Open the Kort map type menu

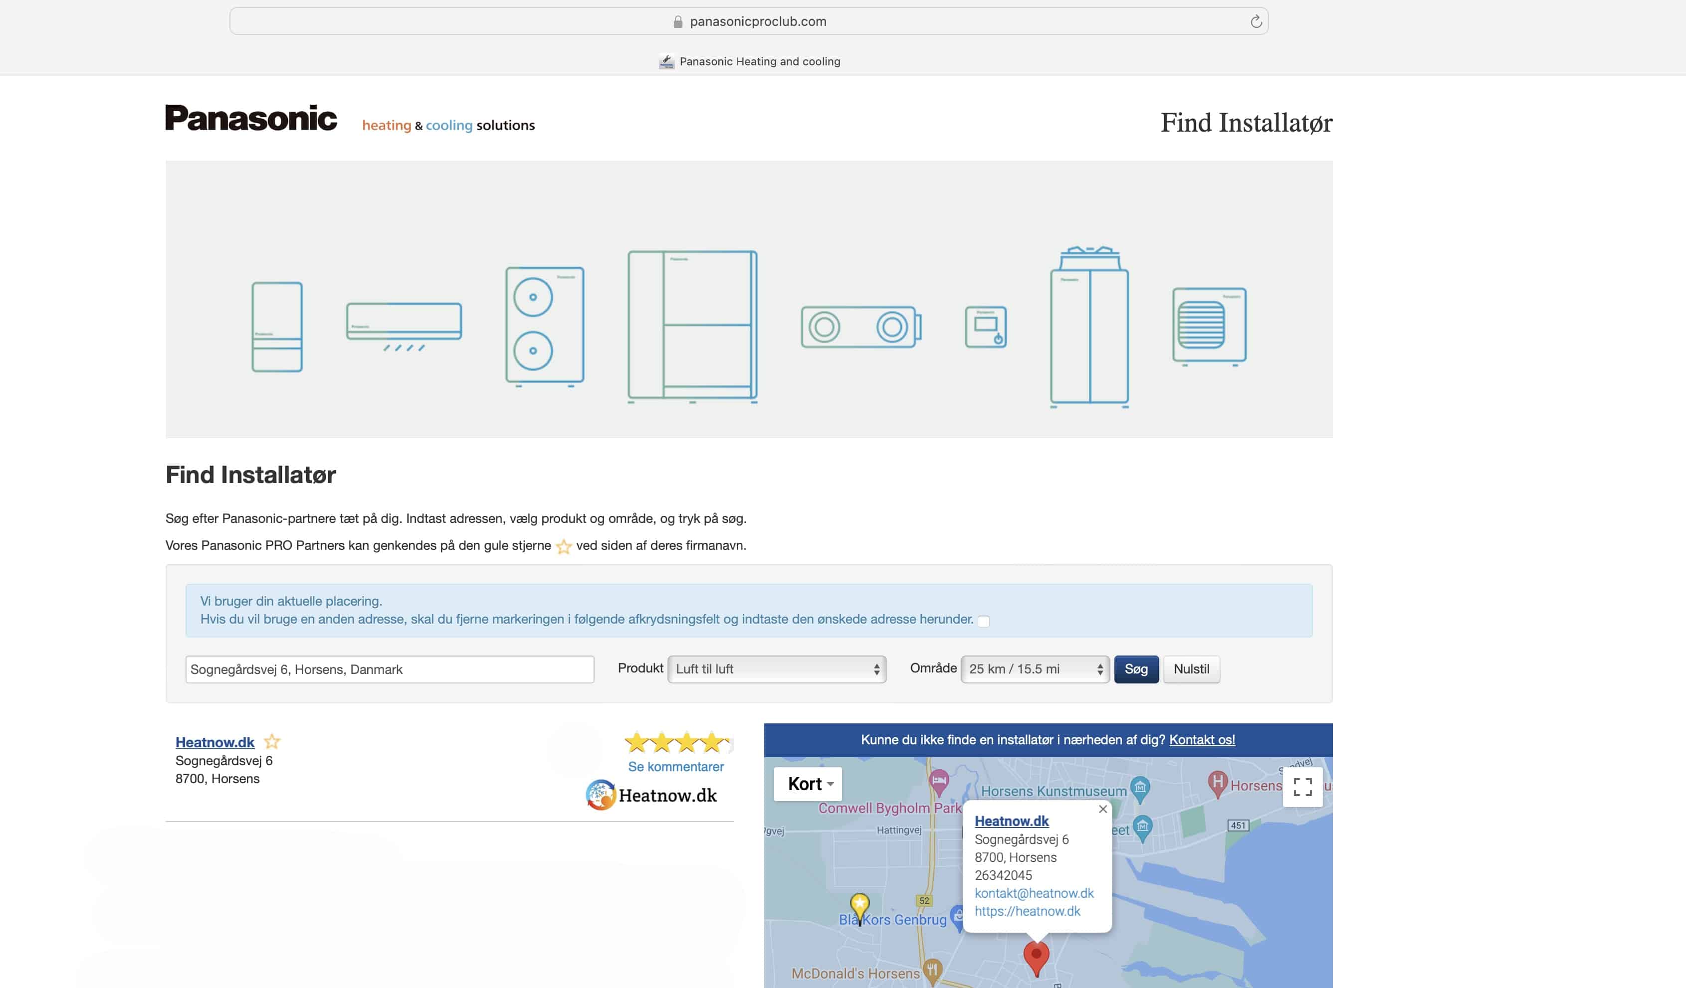[x=808, y=784]
